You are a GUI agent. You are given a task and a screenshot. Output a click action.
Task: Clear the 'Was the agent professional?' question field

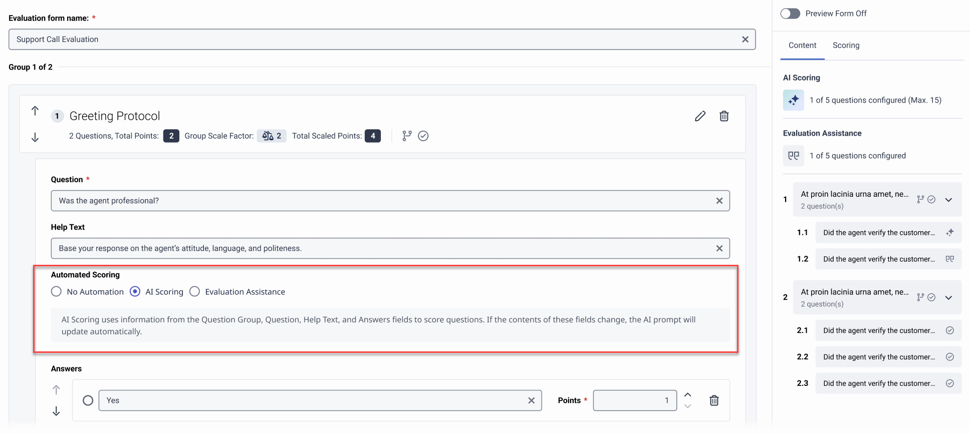pos(719,201)
